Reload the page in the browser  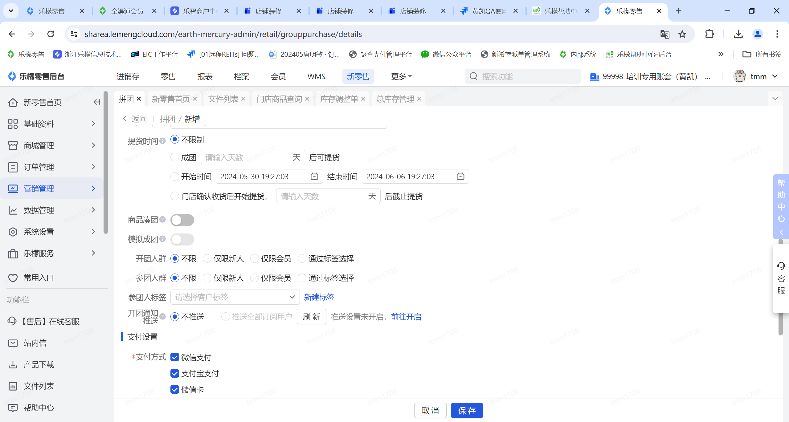coord(51,34)
